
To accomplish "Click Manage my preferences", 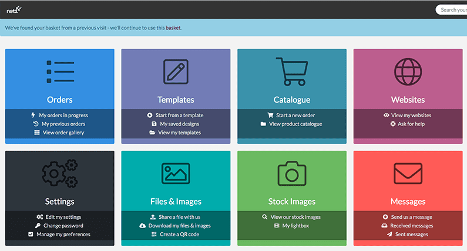I will pyautogui.click(x=63, y=235).
